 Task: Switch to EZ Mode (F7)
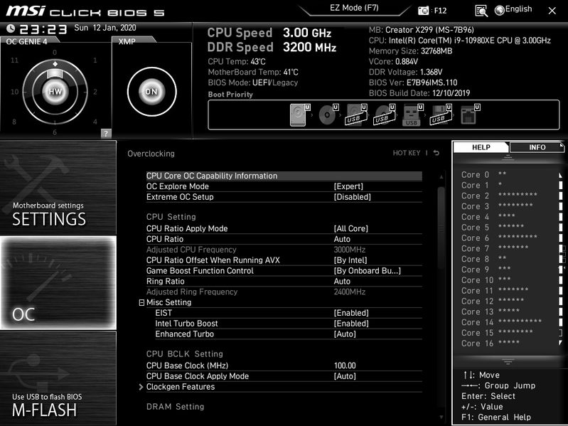point(354,8)
